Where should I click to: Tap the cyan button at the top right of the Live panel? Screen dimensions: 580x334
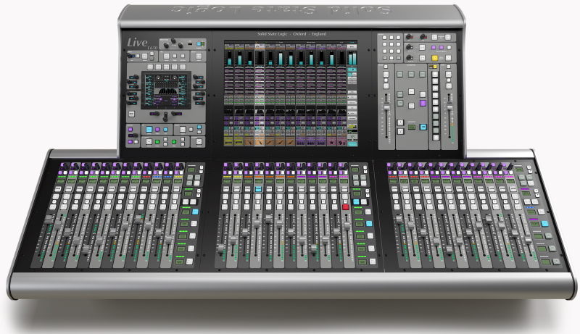click(199, 44)
